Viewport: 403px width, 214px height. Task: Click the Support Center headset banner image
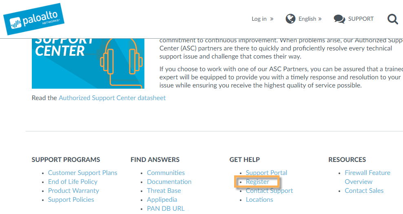coord(88,63)
